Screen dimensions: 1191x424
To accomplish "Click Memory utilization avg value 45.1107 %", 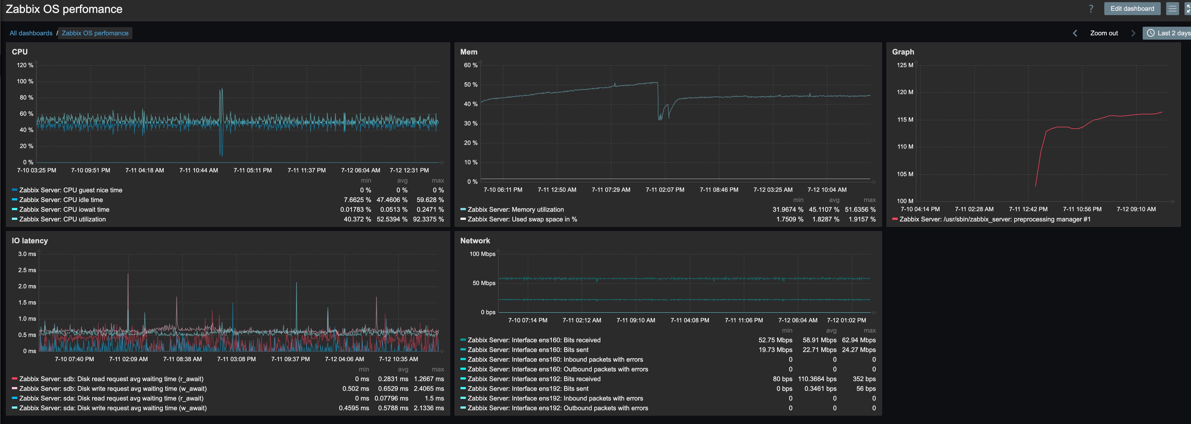I will point(824,209).
